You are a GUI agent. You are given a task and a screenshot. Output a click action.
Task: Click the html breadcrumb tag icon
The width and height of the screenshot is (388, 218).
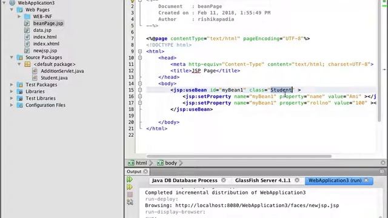click(131, 163)
